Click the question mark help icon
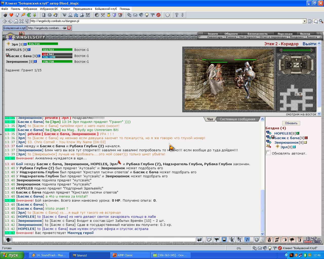 click(177, 15)
